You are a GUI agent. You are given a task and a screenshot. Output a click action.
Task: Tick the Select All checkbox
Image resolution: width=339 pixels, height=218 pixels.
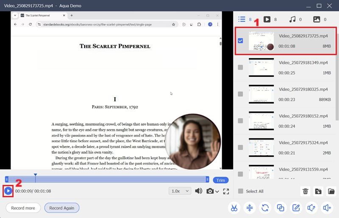(240, 191)
